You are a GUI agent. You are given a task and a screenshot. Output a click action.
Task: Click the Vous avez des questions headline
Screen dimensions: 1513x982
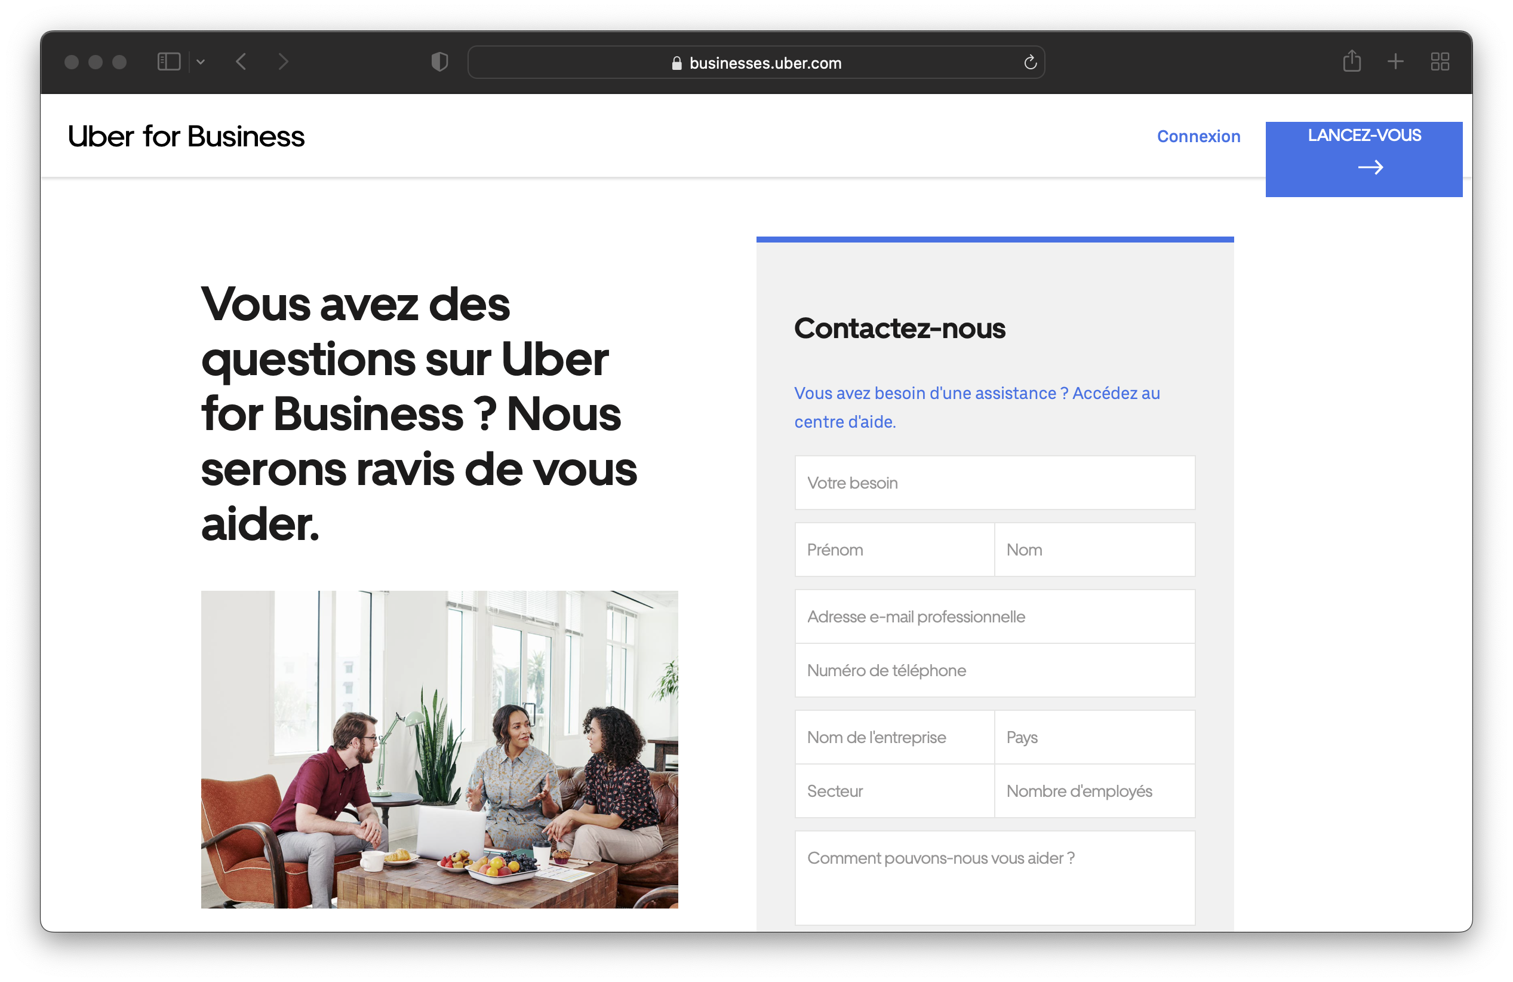pyautogui.click(x=419, y=413)
